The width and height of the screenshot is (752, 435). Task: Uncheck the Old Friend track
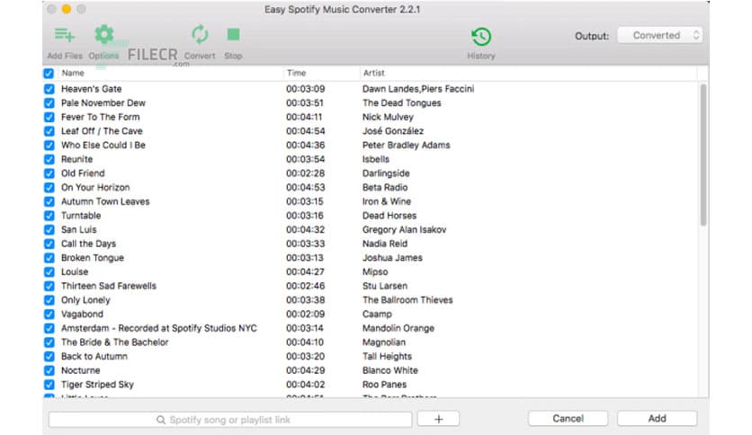point(49,173)
